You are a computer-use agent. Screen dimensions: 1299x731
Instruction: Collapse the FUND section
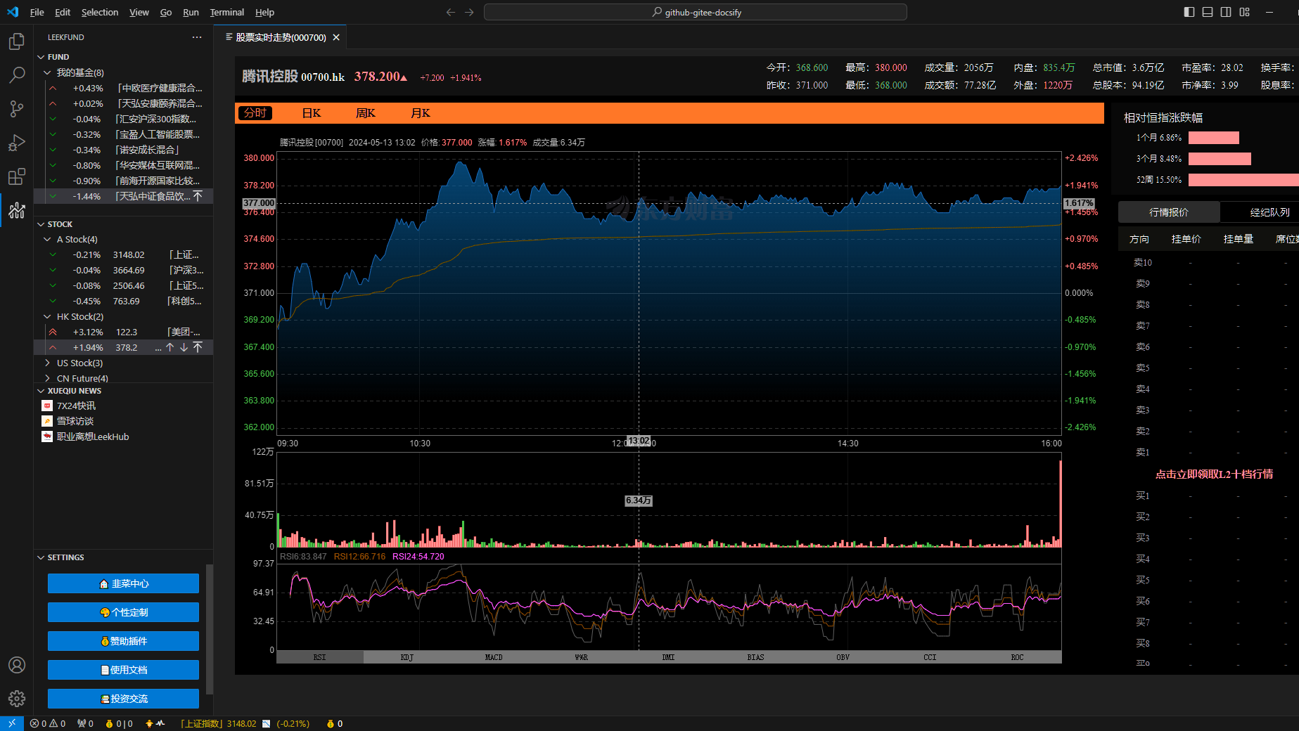click(41, 57)
